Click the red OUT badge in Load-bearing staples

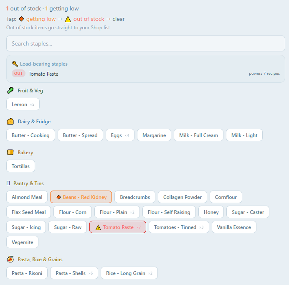[18, 74]
